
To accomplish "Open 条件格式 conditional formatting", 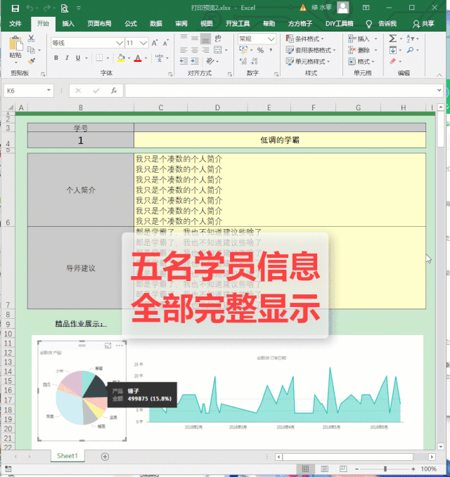I will pos(304,39).
